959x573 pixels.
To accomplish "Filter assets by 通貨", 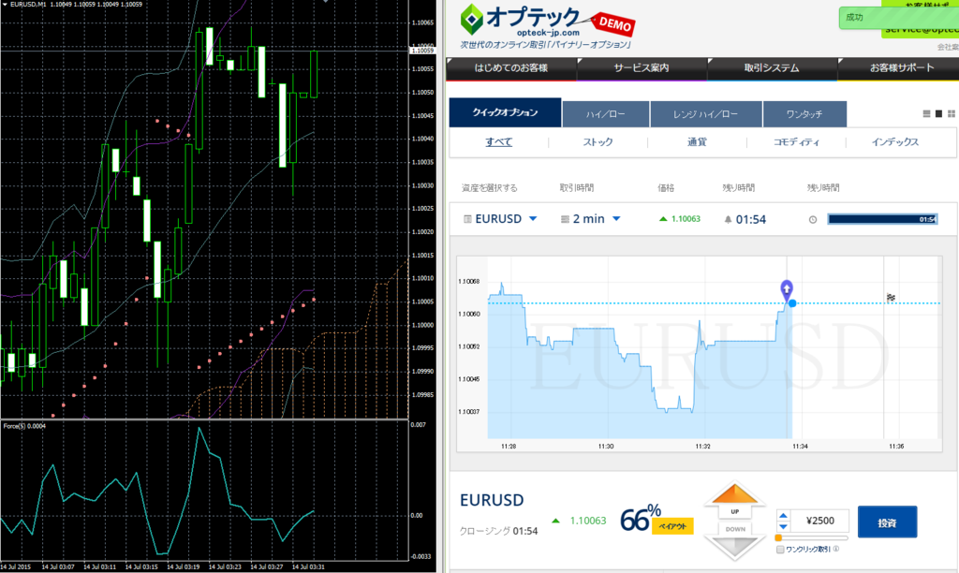I will 697,142.
